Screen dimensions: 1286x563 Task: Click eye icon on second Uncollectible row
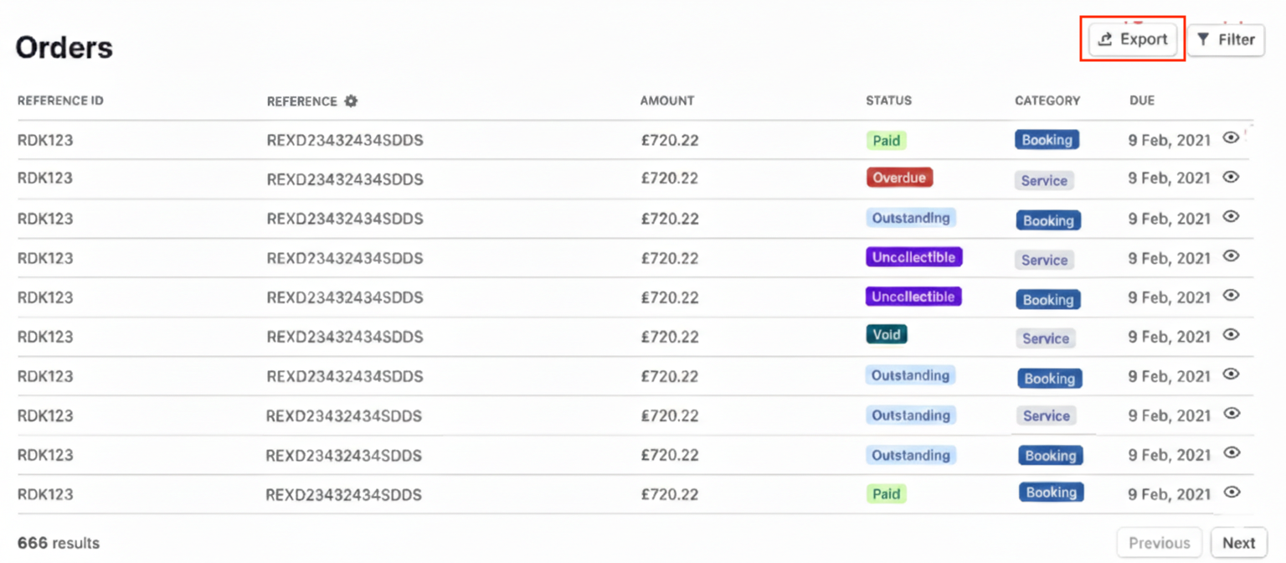pos(1231,295)
